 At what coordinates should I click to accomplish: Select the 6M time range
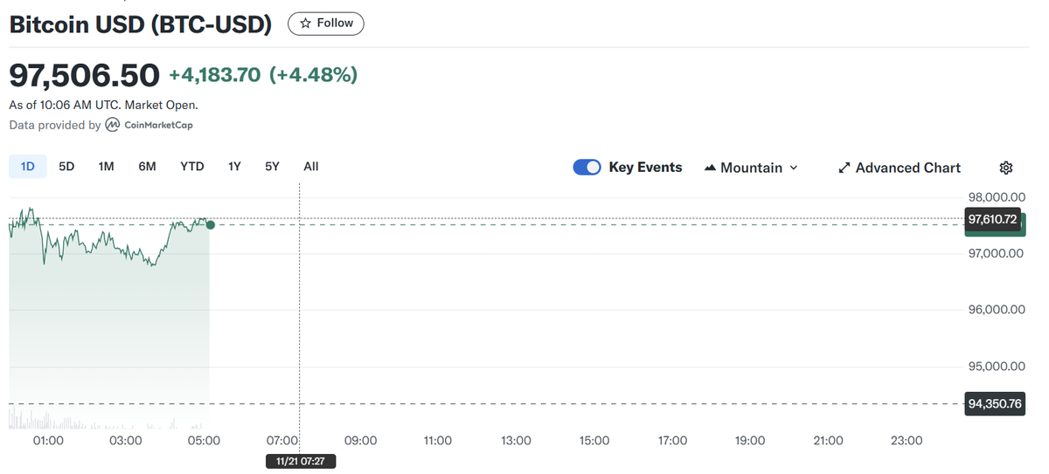147,166
